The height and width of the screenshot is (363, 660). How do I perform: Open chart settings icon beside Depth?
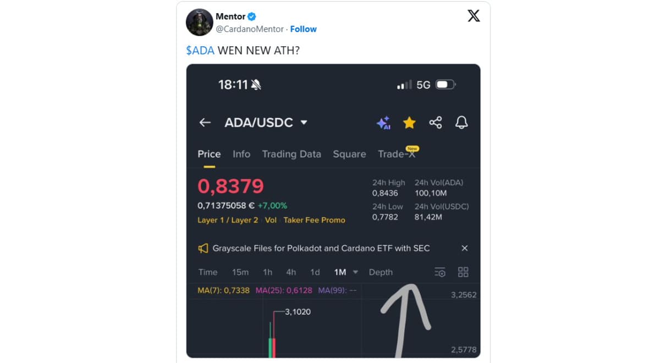tap(440, 272)
